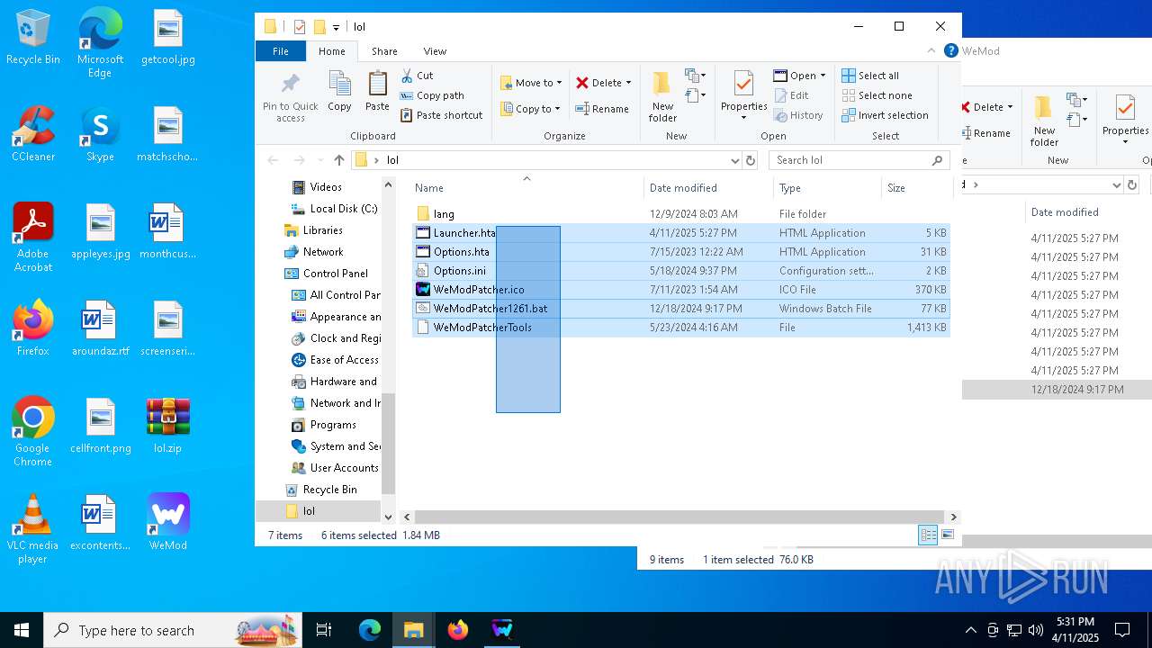1152x648 pixels.
Task: Select the WeModPatcher.ico file
Action: click(x=681, y=290)
